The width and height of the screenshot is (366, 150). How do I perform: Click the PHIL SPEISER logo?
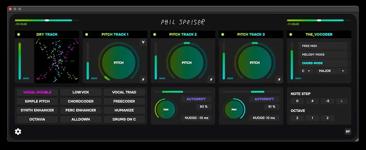pos(183,22)
